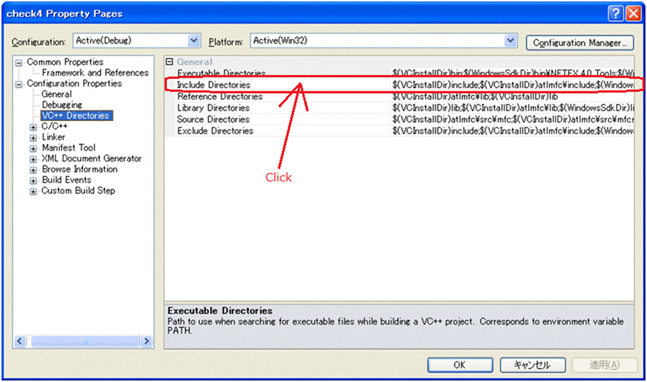Expand the Build Events node

click(x=34, y=181)
